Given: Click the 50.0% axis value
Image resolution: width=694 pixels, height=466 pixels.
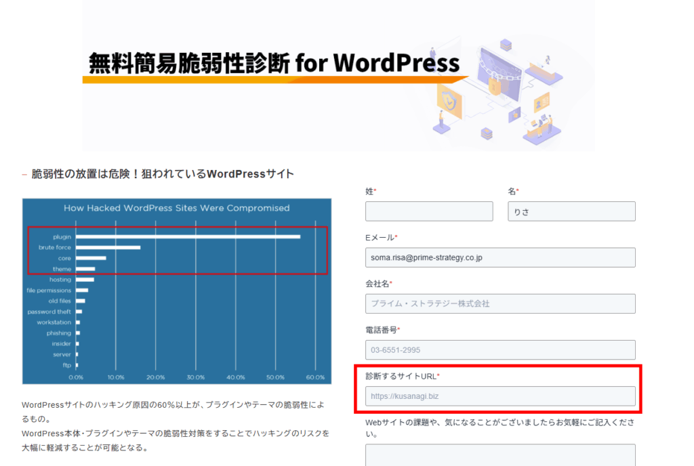Looking at the screenshot, I should [x=275, y=377].
